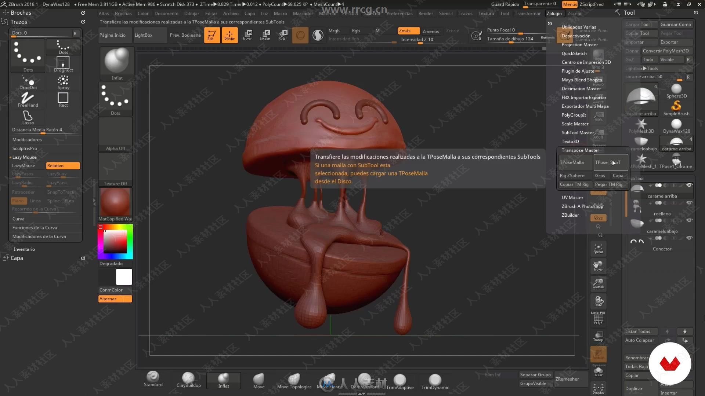Screen dimensions: 705x396
Task: Open the Zplugin menu
Action: pos(553,13)
